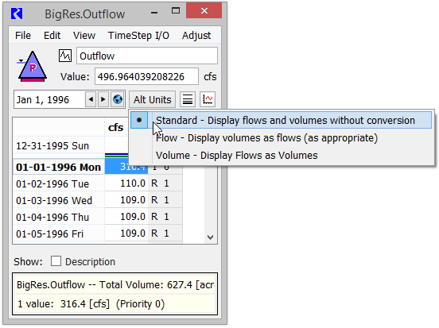
Task: Step to previous timestep with left arrow
Action: point(91,99)
